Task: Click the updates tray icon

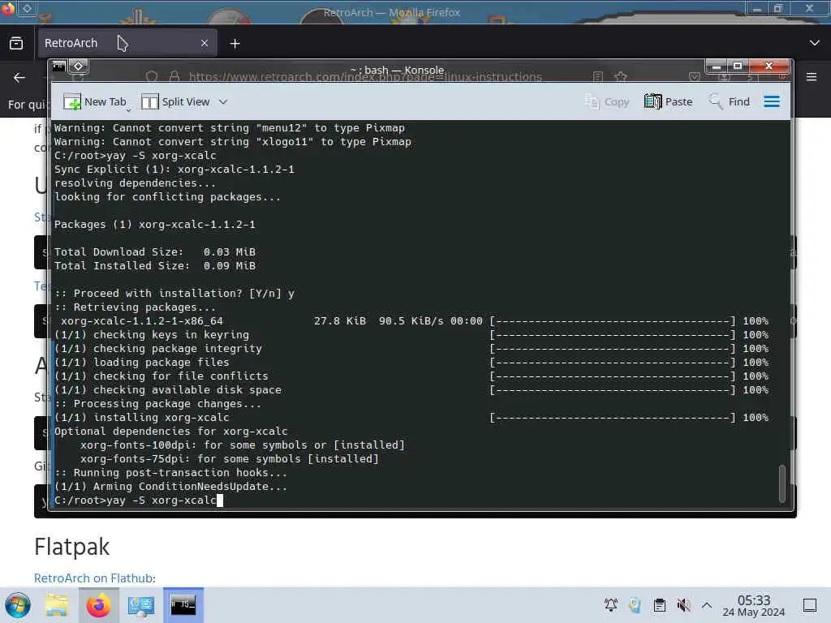Action: tap(635, 604)
